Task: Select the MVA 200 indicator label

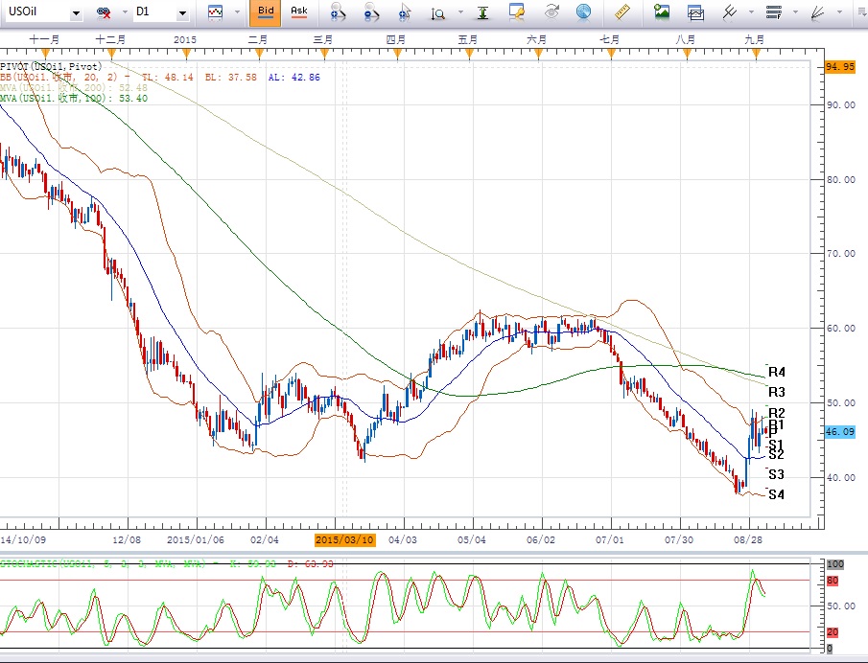Action: click(x=74, y=88)
